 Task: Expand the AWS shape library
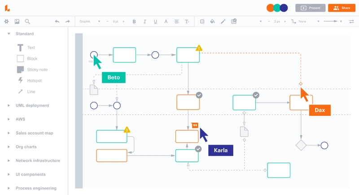[x=9, y=119]
